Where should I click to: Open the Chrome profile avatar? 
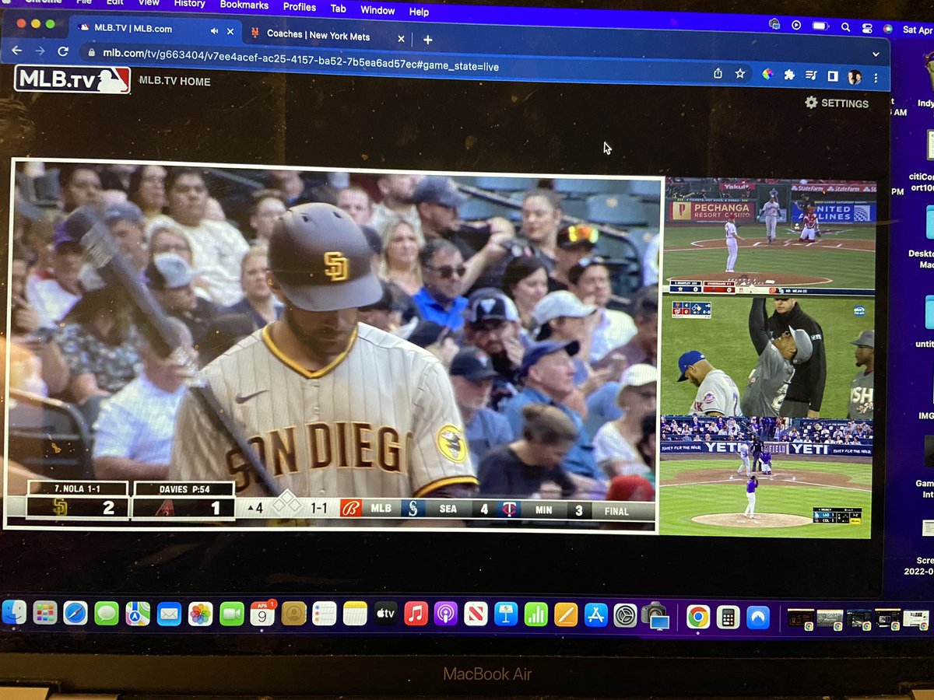pos(854,77)
